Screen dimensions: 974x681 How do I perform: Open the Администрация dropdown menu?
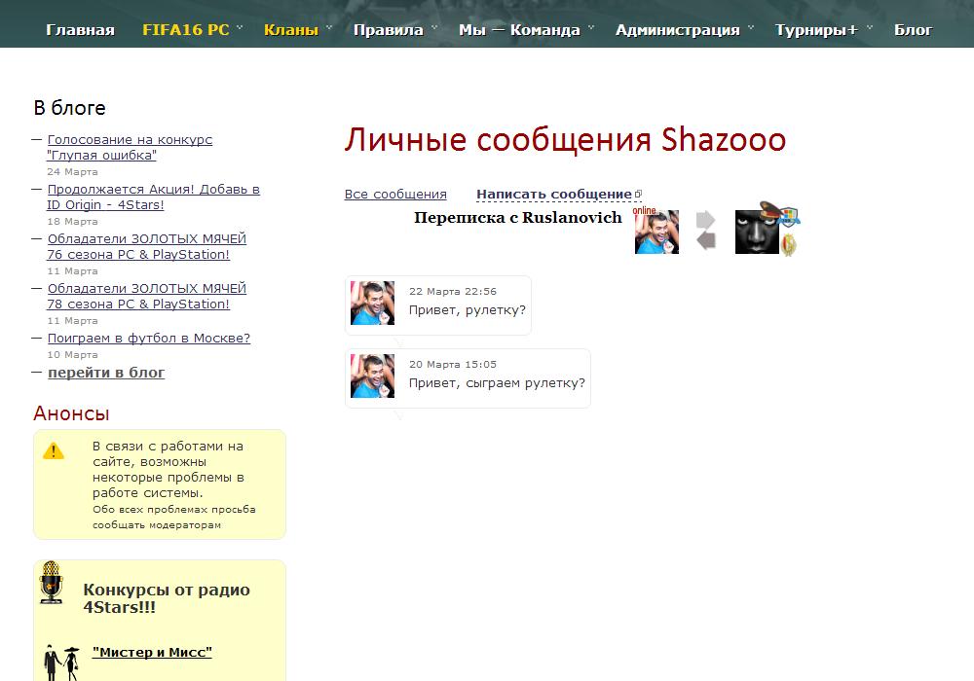(x=678, y=30)
